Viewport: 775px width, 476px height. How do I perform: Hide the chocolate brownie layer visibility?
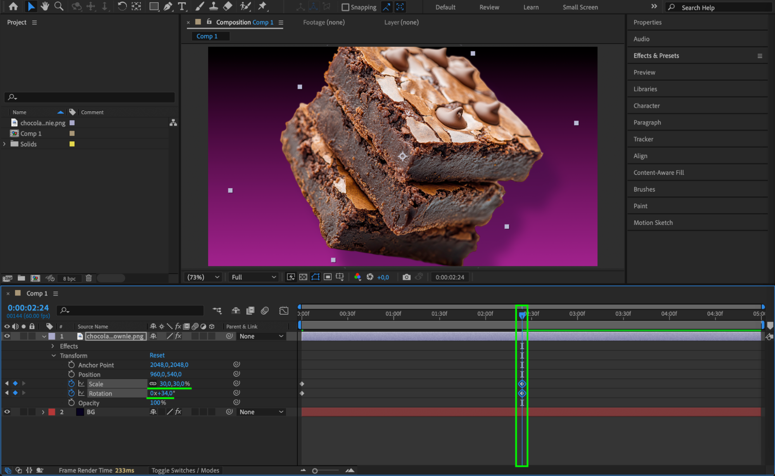(x=7, y=336)
